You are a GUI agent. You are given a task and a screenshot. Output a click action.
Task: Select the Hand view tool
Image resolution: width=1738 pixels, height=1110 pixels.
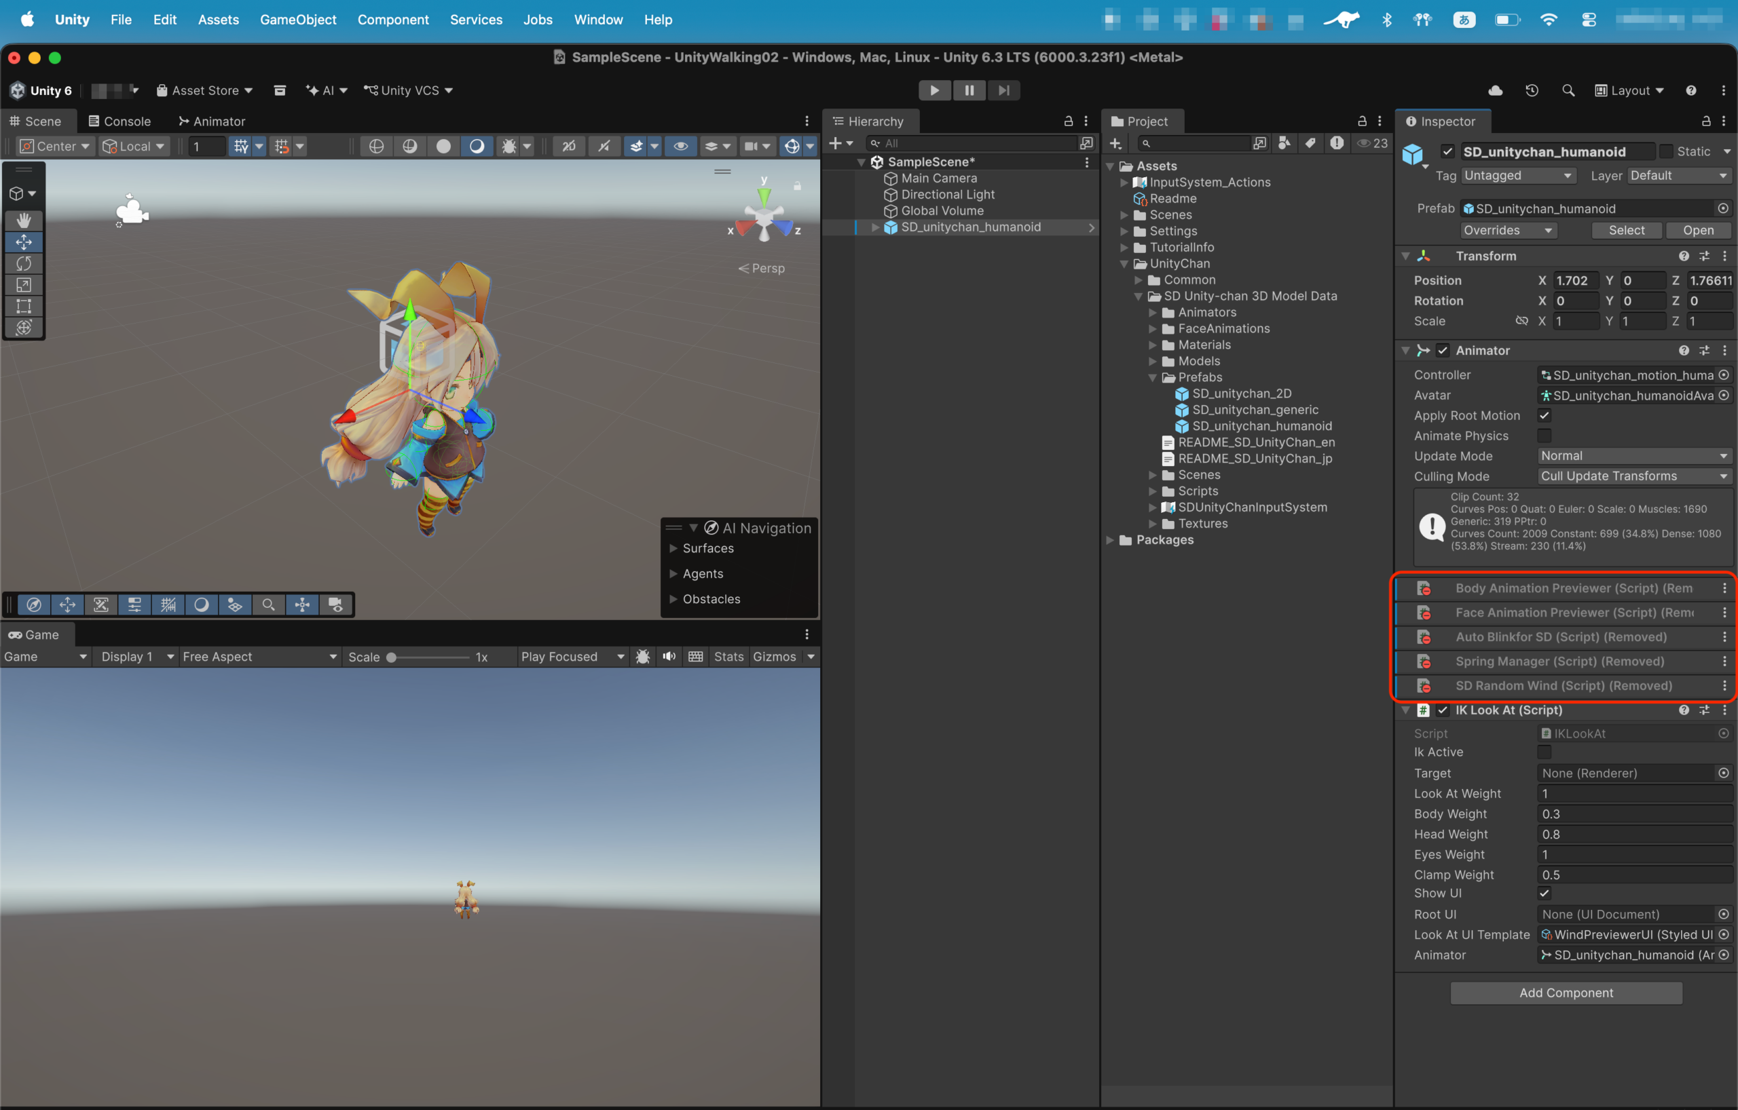point(24,220)
